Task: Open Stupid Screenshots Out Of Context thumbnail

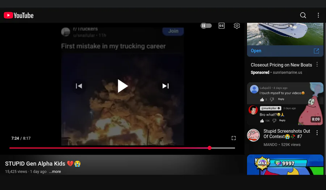Action: (285, 103)
